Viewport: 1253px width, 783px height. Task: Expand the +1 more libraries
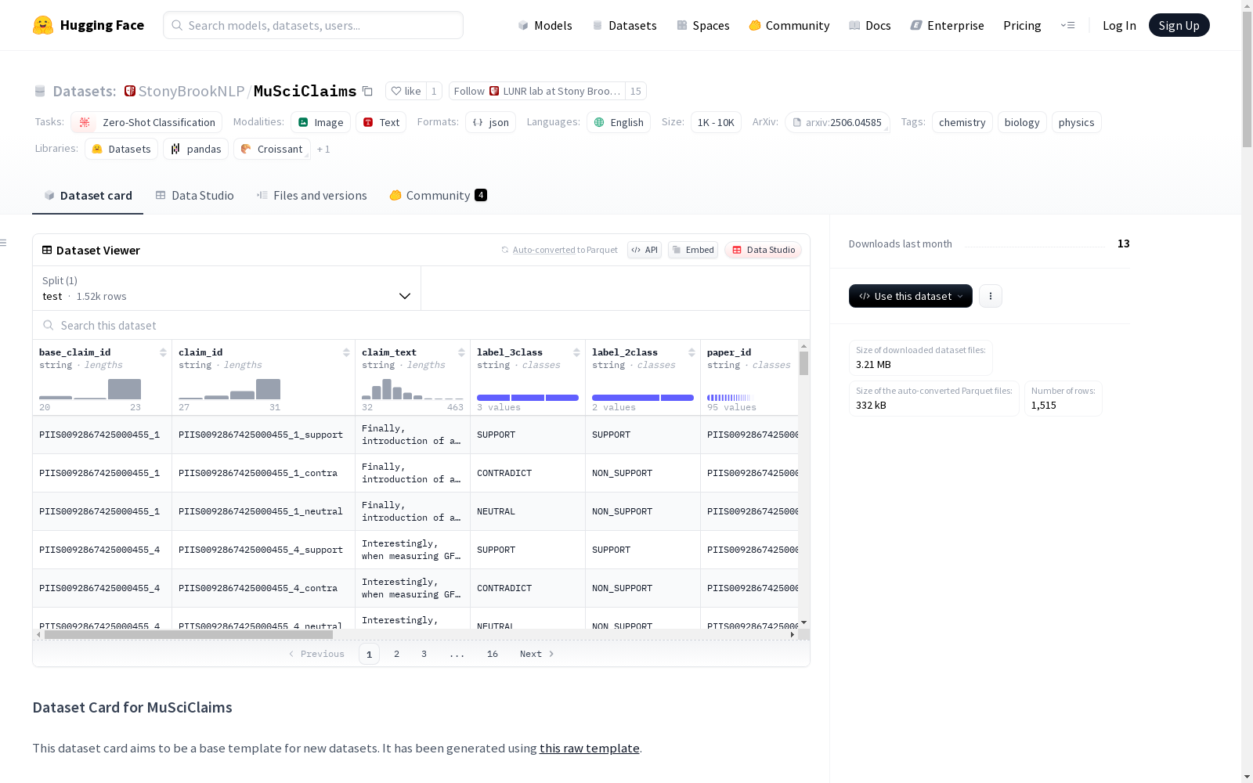point(323,149)
